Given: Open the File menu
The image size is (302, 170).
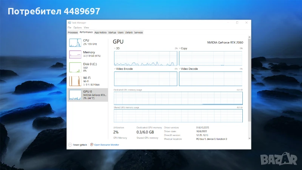Looking at the screenshot, I should coord(69,28).
